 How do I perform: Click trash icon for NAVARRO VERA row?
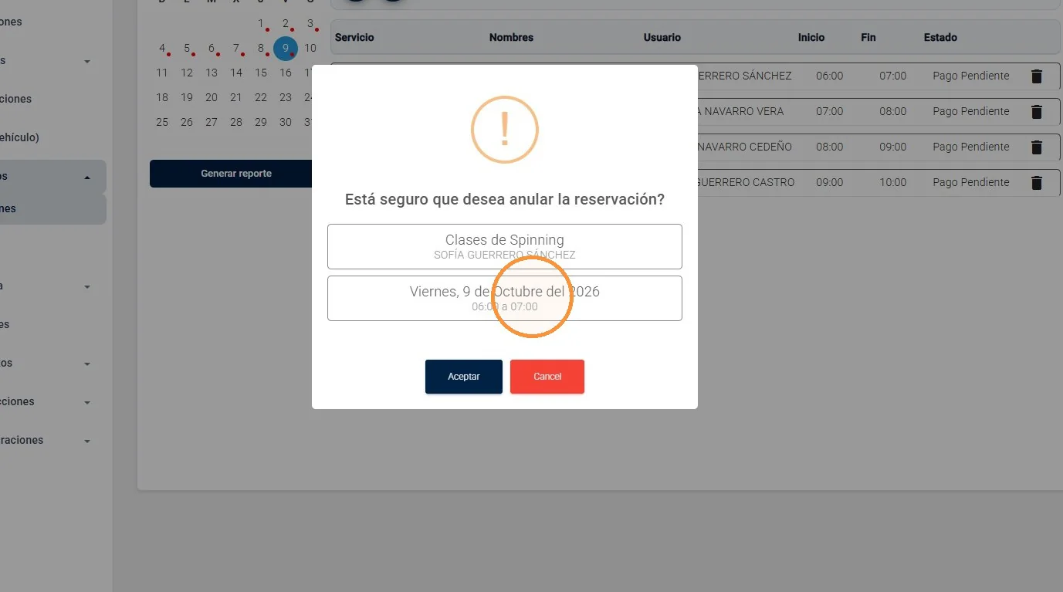click(x=1037, y=112)
